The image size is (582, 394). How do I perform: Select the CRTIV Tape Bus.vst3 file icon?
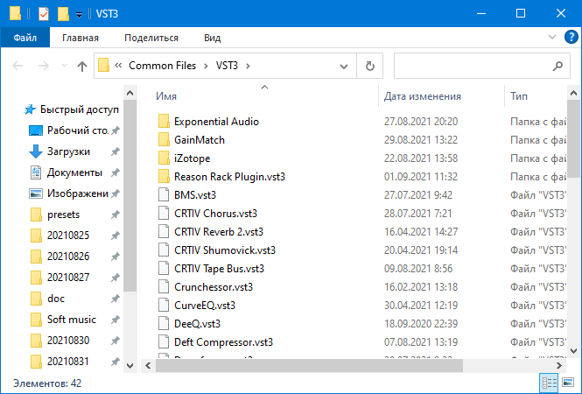tap(164, 268)
